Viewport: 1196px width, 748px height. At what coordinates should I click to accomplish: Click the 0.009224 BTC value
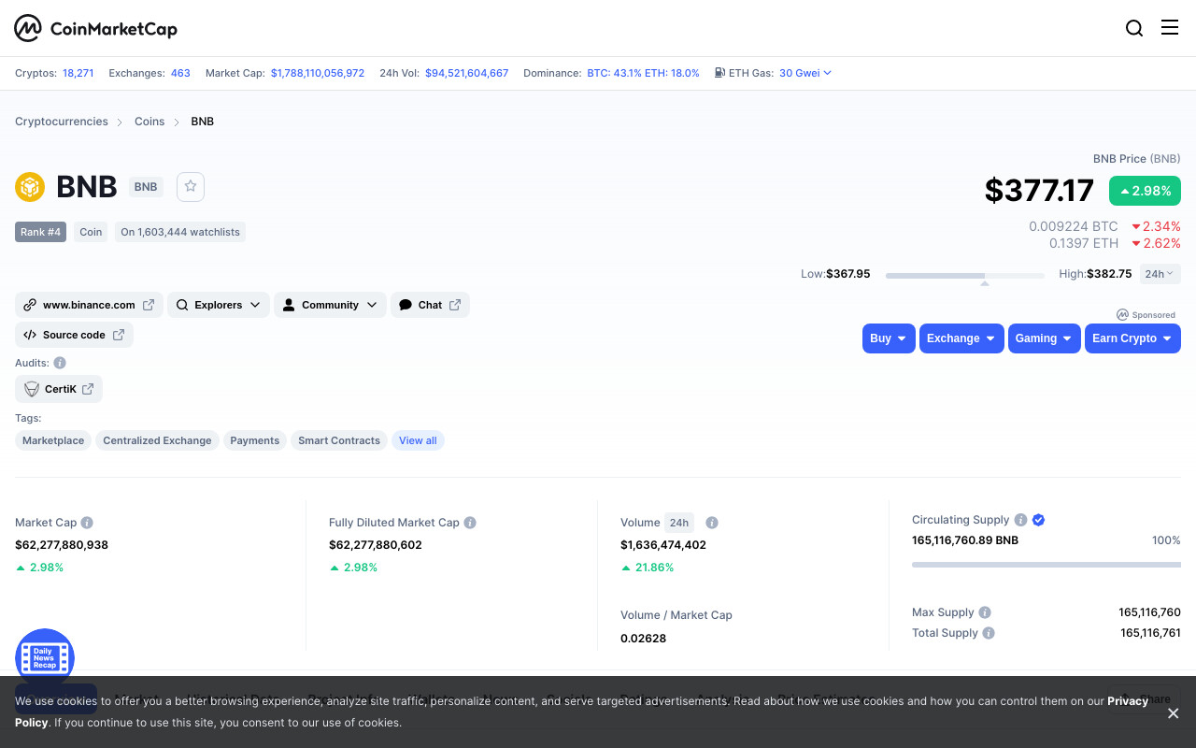coord(1074,226)
